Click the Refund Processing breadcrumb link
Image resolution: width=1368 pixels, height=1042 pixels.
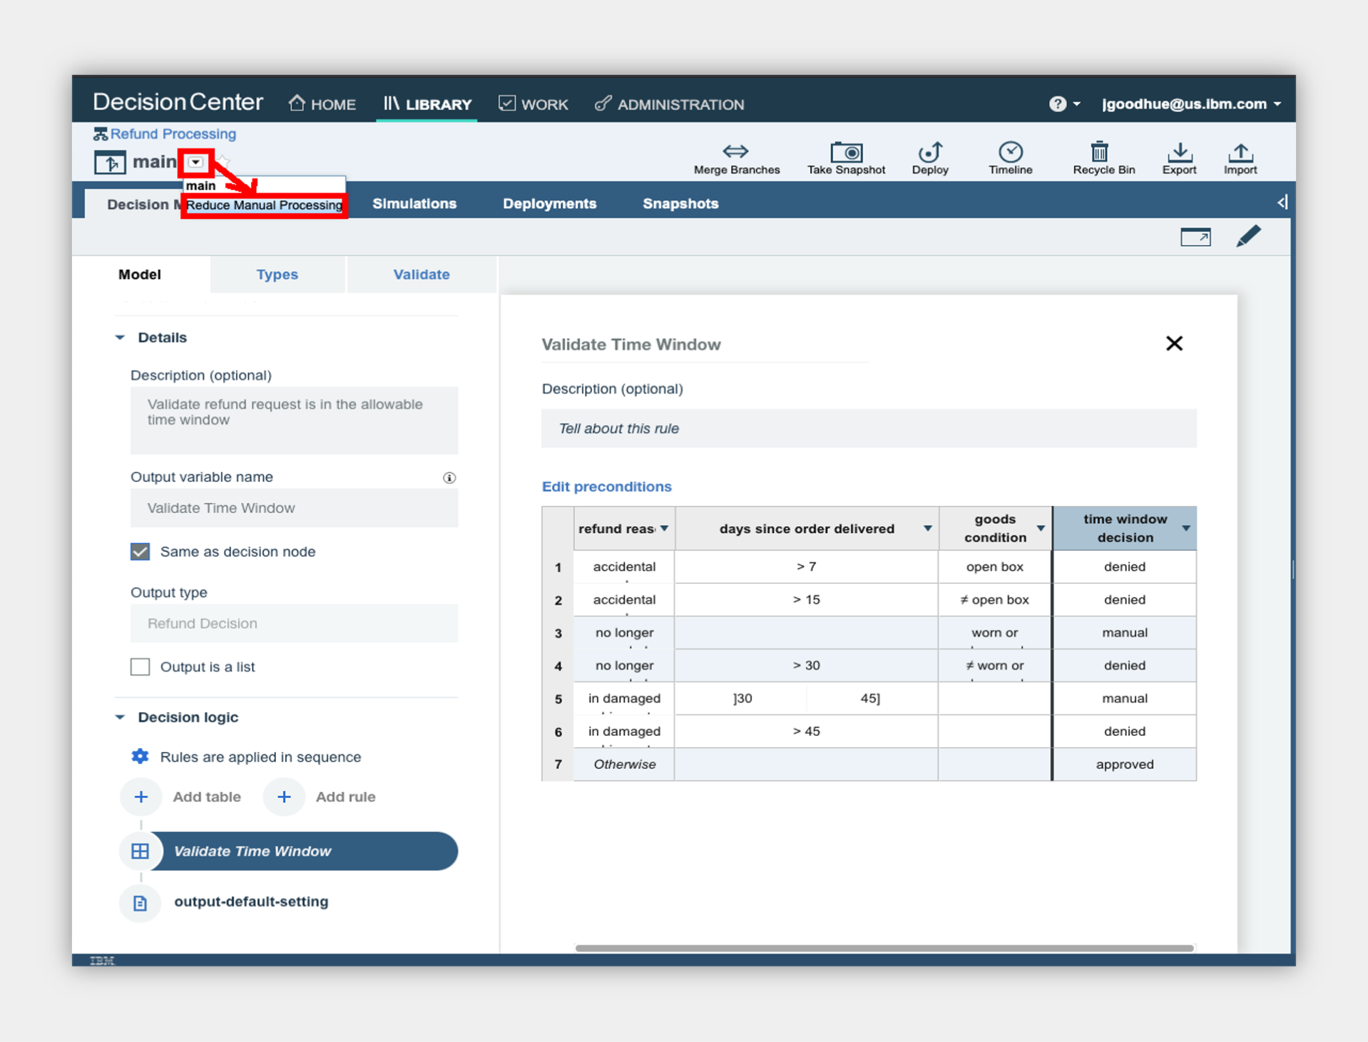(x=173, y=134)
